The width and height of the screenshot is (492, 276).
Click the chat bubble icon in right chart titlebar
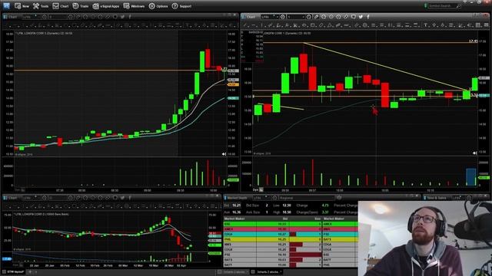coord(354,17)
